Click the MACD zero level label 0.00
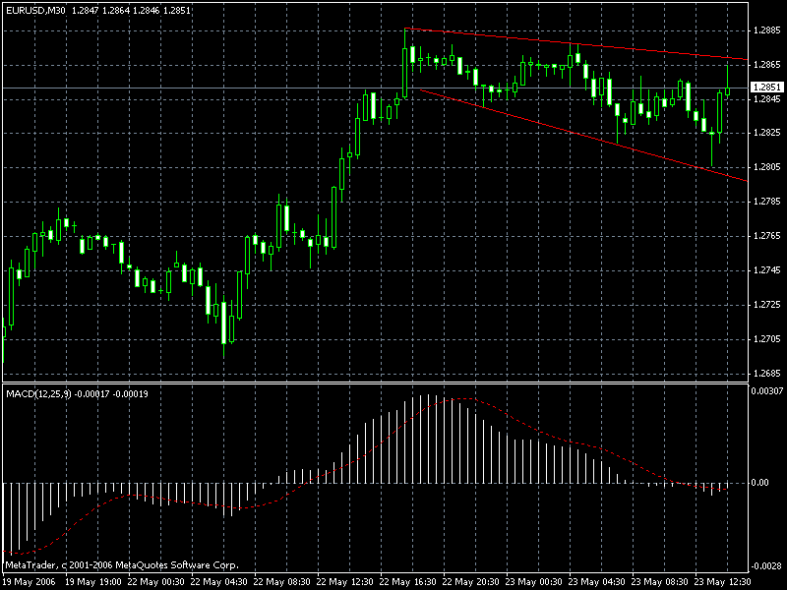Viewport: 787px width, 590px height. tap(759, 483)
